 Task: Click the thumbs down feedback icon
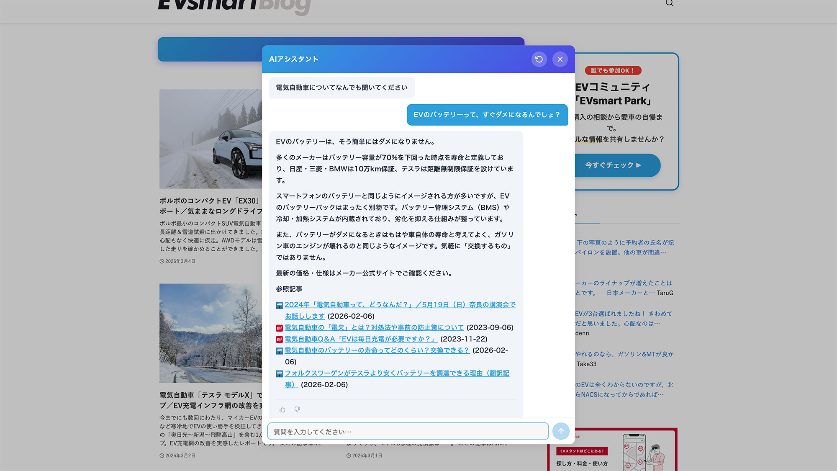tap(297, 409)
